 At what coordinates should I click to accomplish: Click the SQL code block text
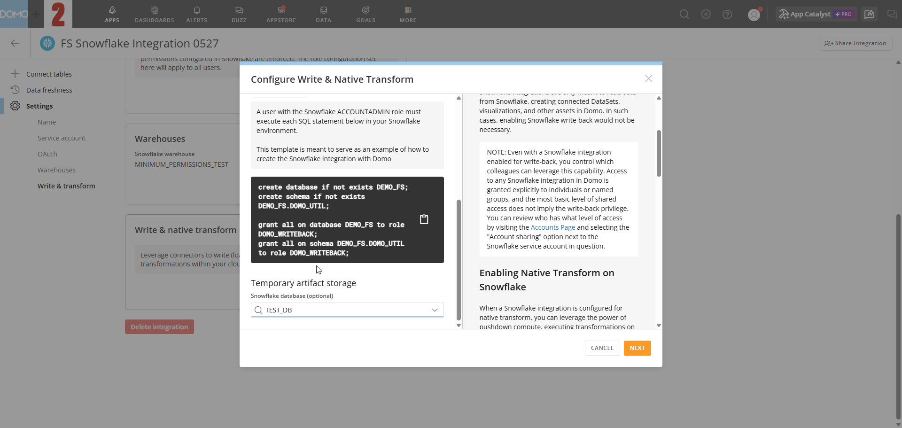tap(333, 220)
